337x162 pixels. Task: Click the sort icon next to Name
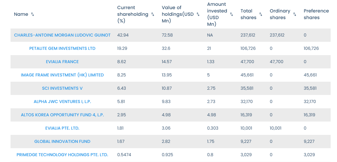(x=32, y=14)
